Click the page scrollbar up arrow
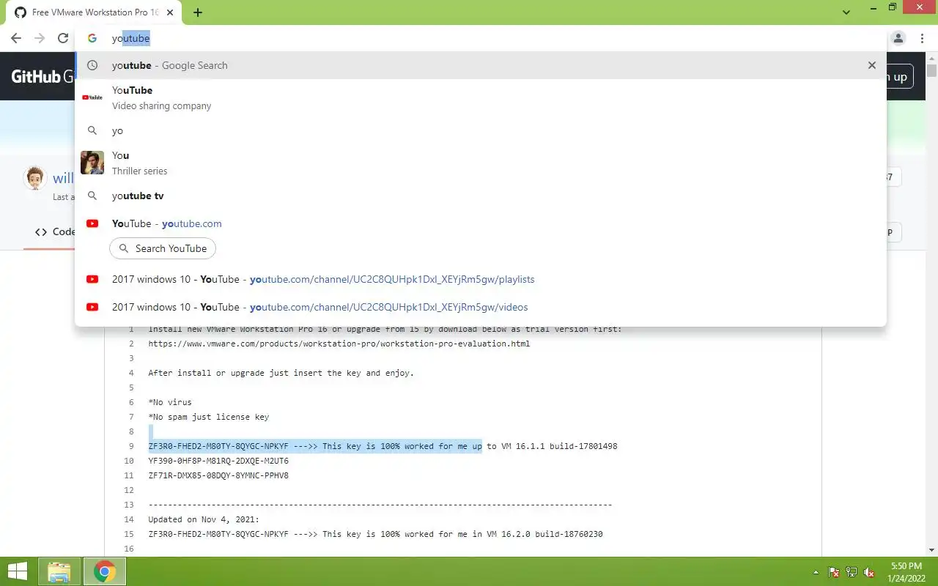The height and width of the screenshot is (586, 938). [x=931, y=57]
